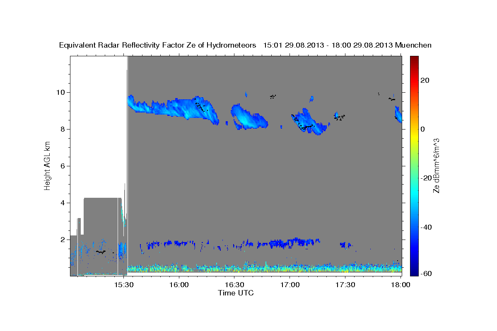Screen dimensions: 497x331
Task: Click the date range text '15:01 29.08.2013 - 18:00 29.08.2013'
Action: tap(328, 45)
